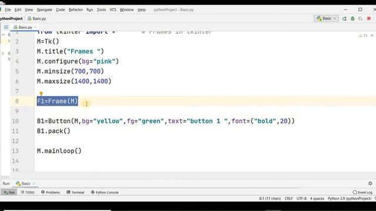The width and height of the screenshot is (376, 211).
Task: Open the Python Console tool window
Action: 105,192
